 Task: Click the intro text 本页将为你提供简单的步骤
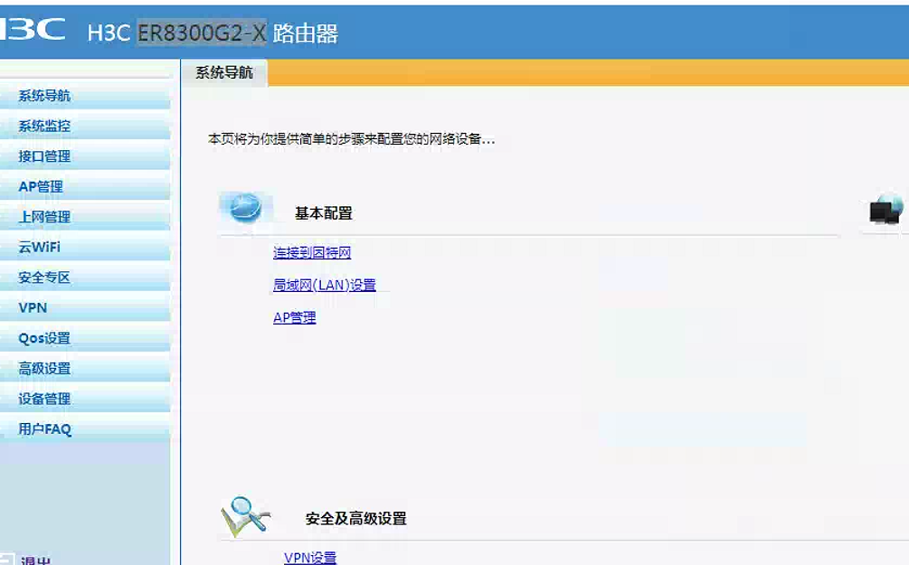[351, 139]
